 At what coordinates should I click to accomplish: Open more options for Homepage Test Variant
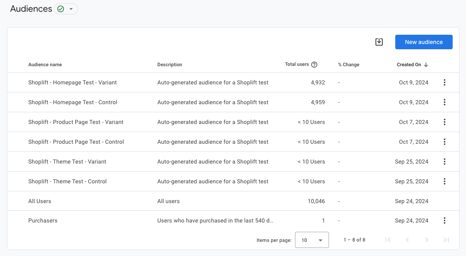(x=444, y=82)
